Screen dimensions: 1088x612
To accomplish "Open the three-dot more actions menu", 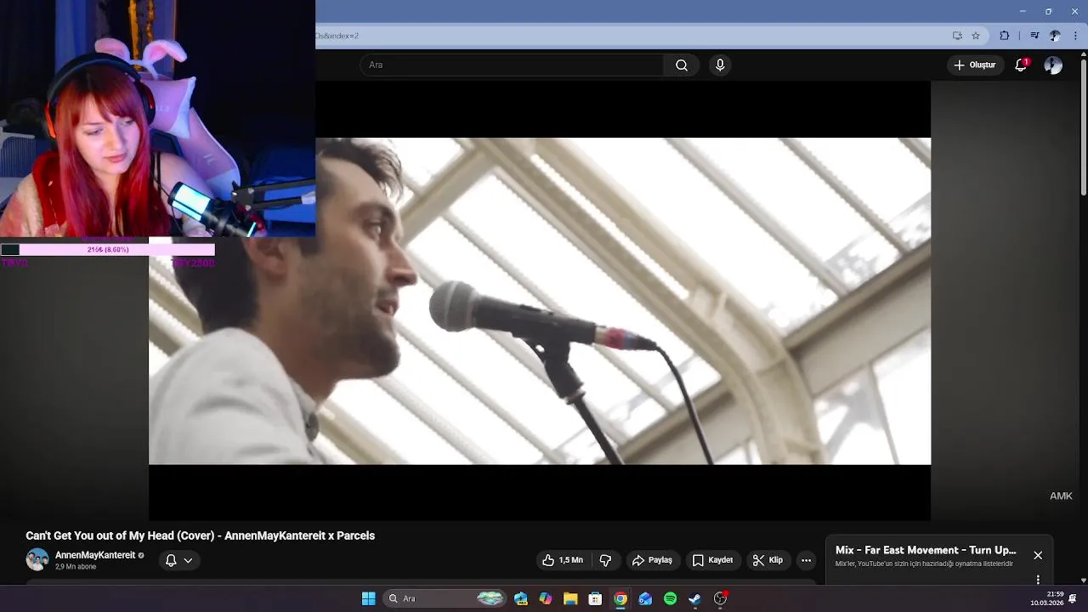I will pos(806,560).
